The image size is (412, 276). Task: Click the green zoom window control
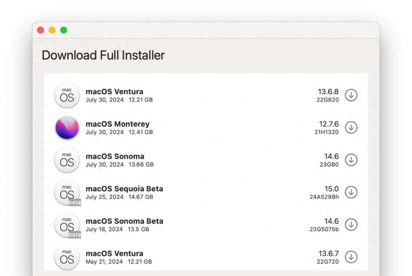64,30
